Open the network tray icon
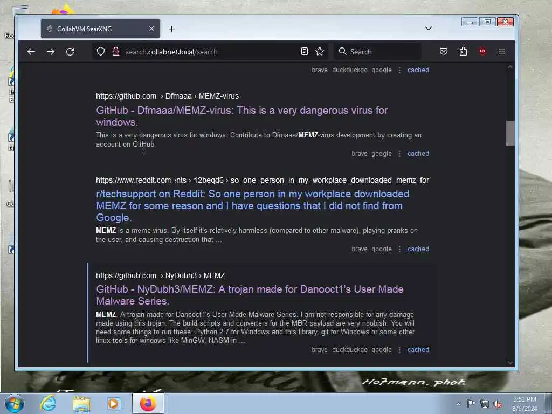This screenshot has width=552, height=414. (485, 404)
